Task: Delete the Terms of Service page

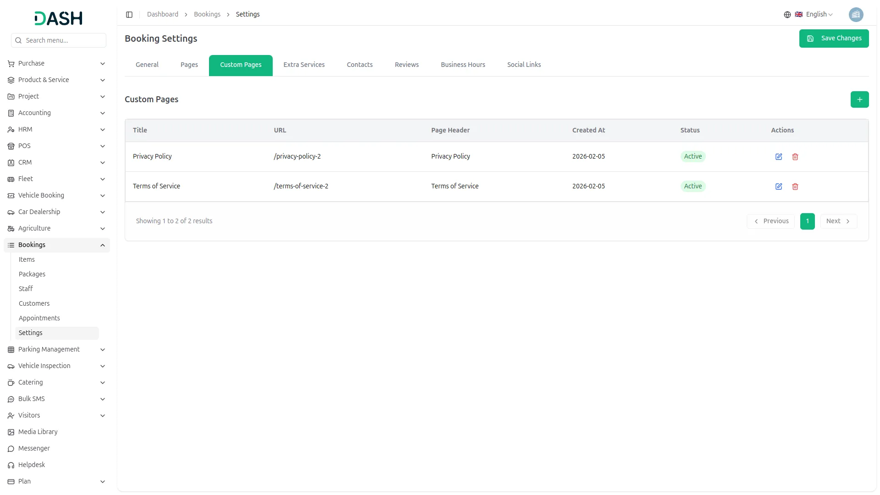Action: tap(795, 187)
